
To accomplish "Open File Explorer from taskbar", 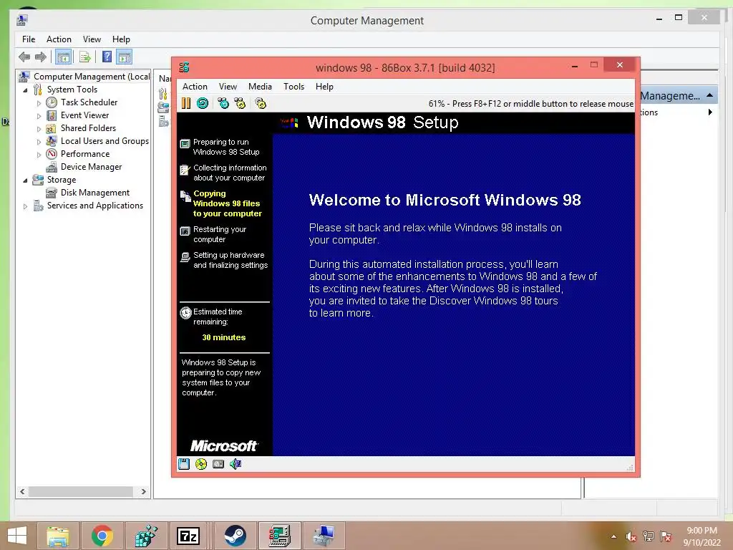I will coord(57,536).
